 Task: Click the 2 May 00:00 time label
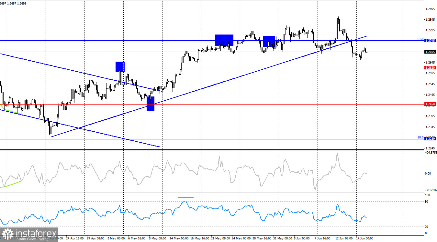click(116, 239)
